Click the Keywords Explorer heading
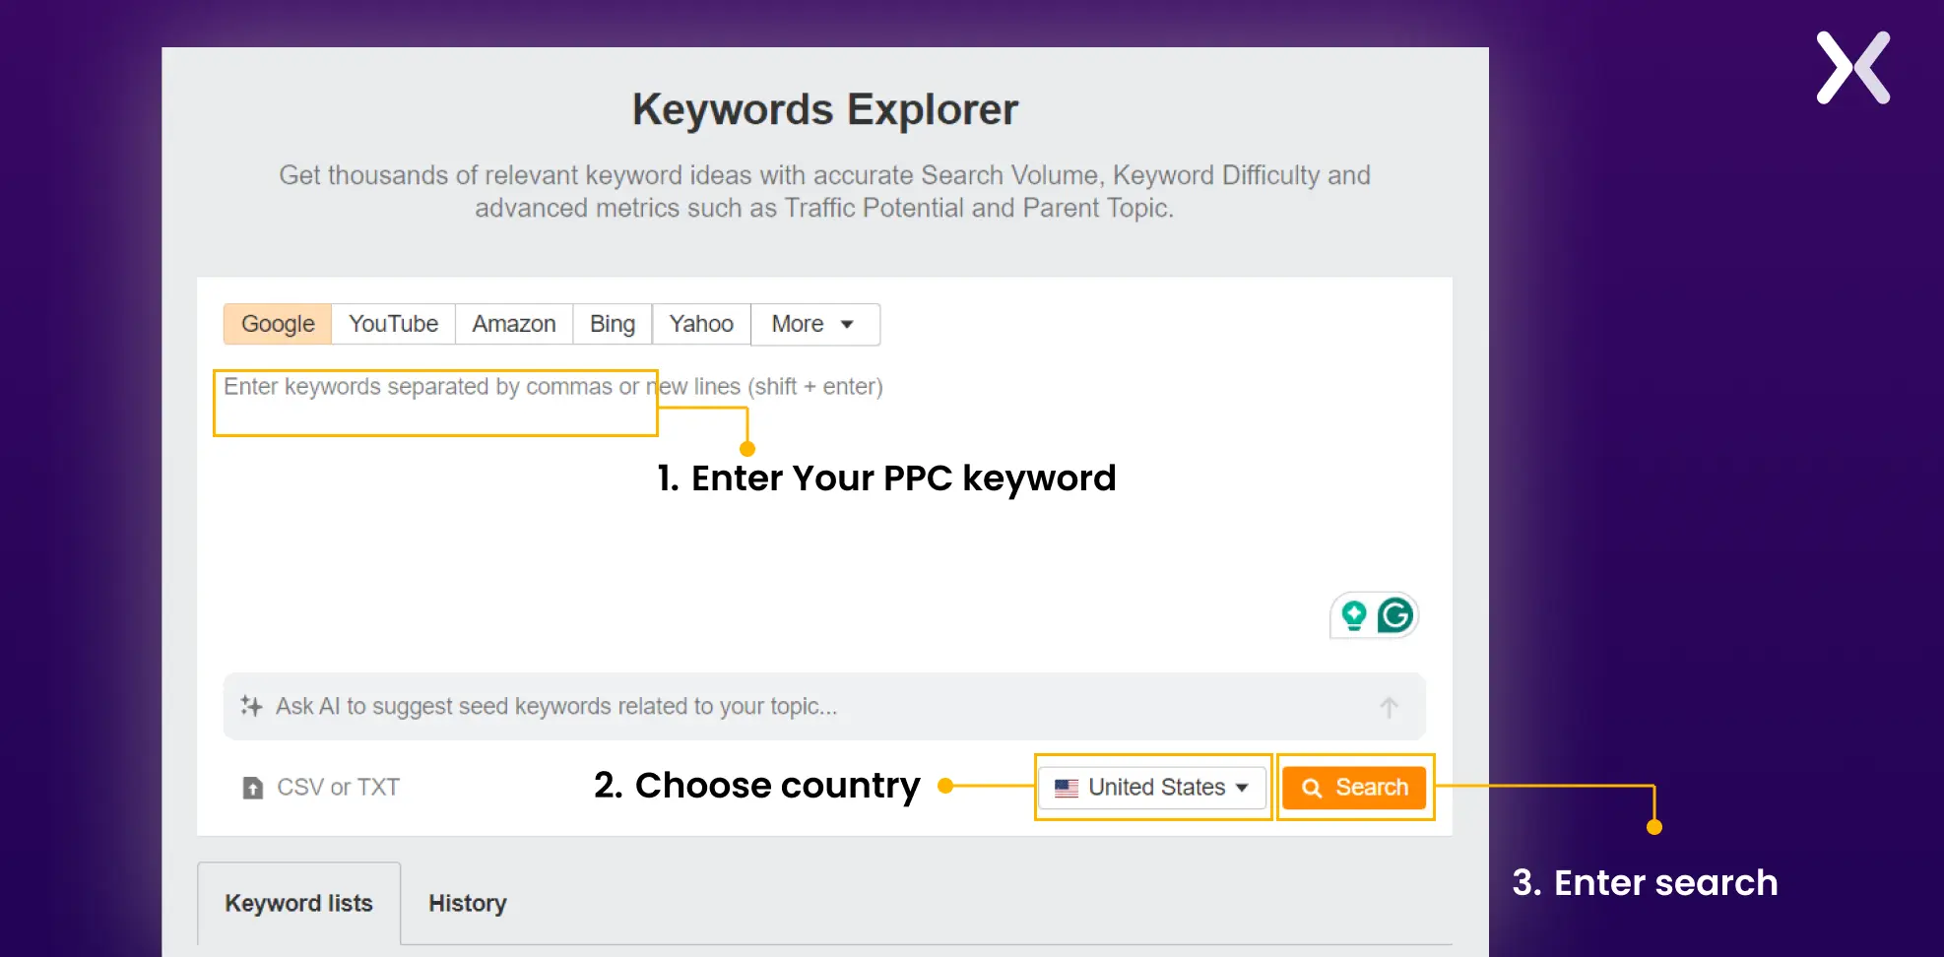 pos(825,109)
